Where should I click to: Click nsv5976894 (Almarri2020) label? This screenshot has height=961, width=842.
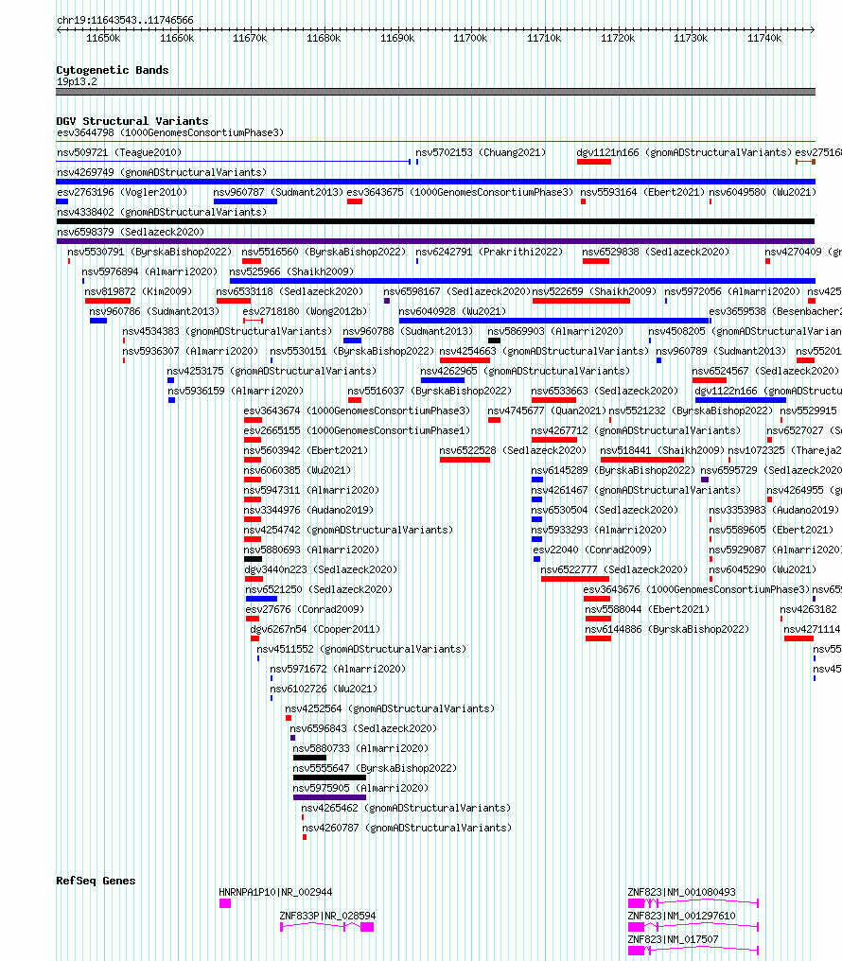pos(149,271)
